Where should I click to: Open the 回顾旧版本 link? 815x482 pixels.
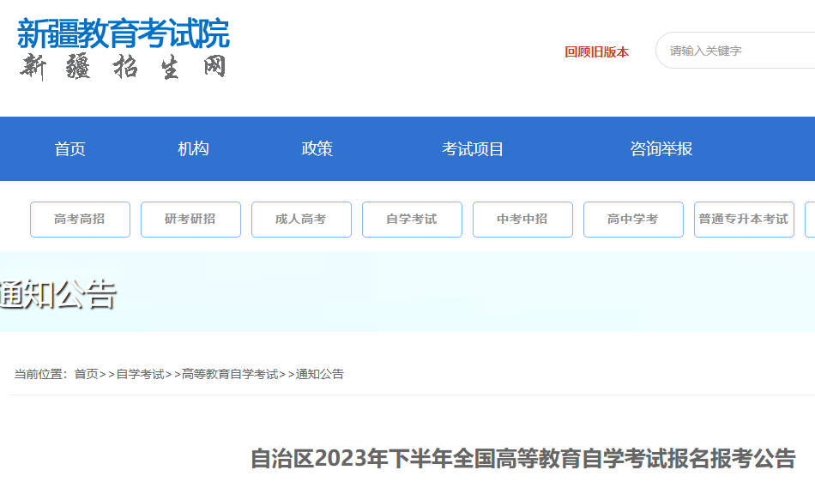[x=597, y=52]
